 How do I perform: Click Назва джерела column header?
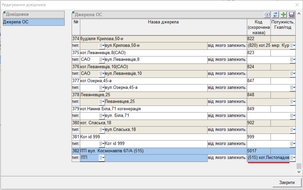tap(163, 22)
